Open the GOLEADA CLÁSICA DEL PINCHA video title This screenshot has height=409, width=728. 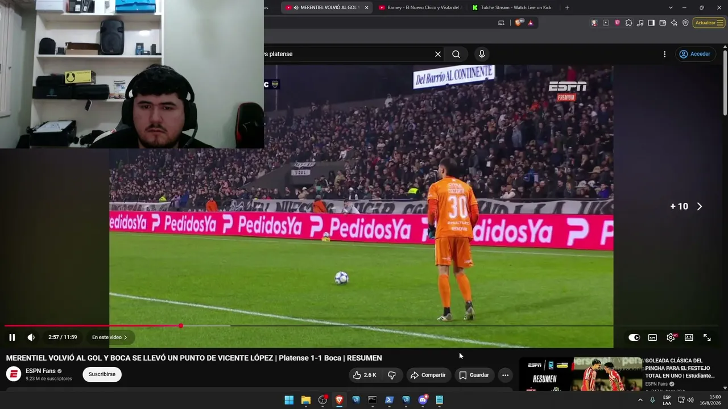coord(679,368)
